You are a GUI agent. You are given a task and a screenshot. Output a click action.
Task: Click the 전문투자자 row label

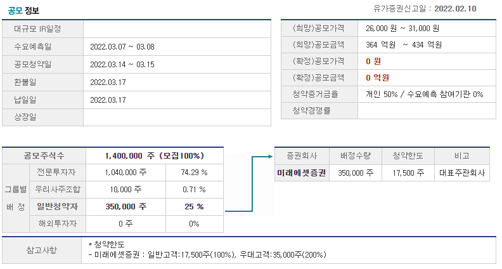click(58, 173)
